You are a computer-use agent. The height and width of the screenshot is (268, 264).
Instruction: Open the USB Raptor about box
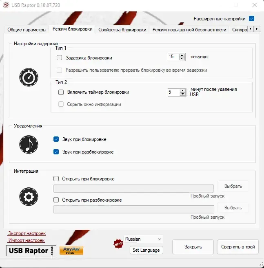pyautogui.click(x=31, y=250)
